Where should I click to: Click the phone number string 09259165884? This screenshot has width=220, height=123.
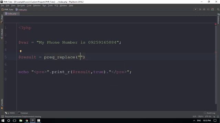pyautogui.click(x=102, y=42)
